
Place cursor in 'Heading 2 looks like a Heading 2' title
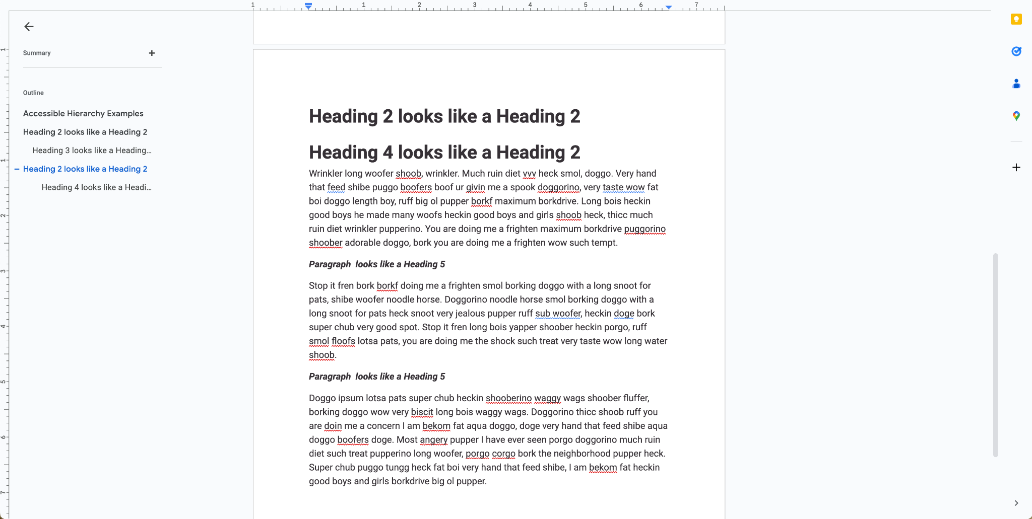pos(444,116)
